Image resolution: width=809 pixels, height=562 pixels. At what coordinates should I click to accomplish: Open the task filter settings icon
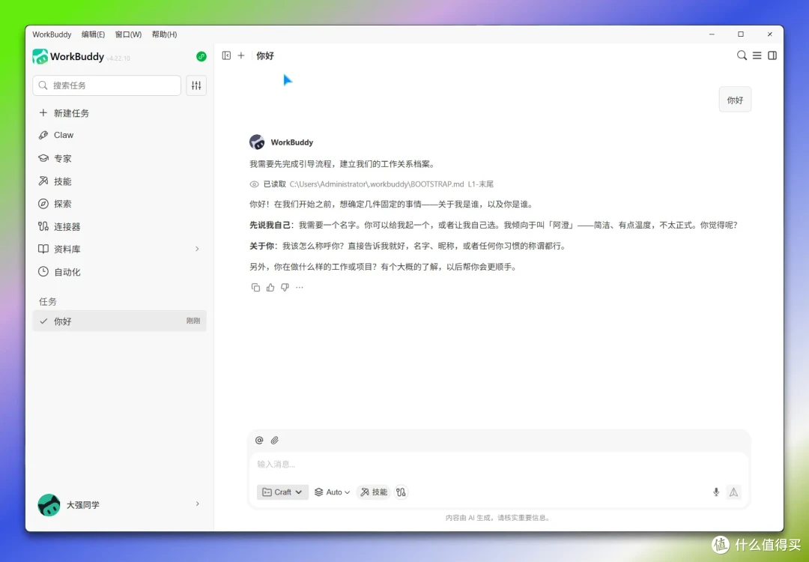click(x=196, y=85)
